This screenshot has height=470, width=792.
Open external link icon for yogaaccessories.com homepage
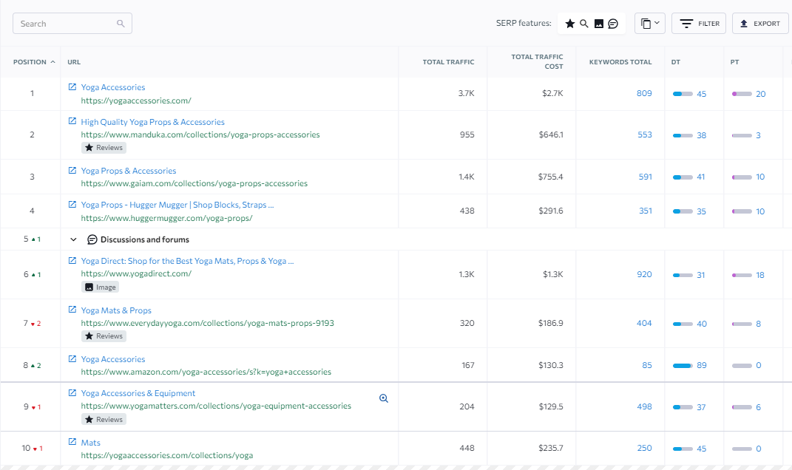point(72,86)
